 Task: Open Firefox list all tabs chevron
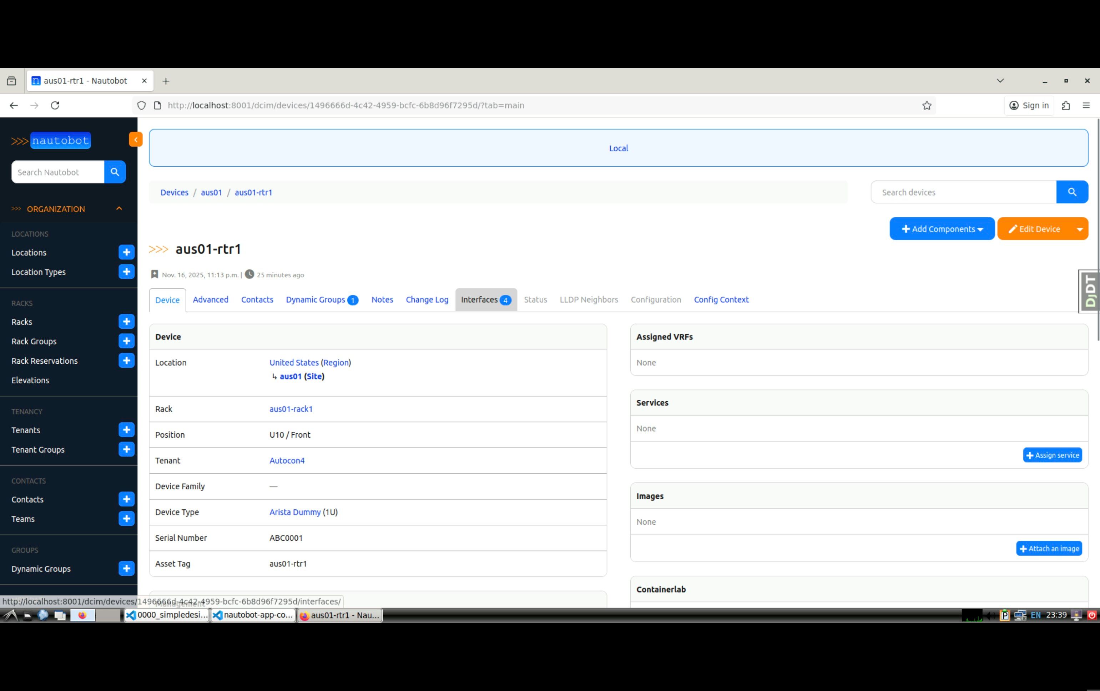1000,81
